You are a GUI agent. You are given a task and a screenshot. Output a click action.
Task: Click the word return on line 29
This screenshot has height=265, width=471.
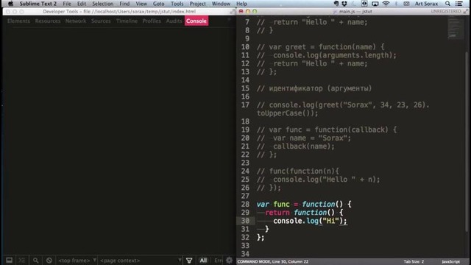pos(277,213)
